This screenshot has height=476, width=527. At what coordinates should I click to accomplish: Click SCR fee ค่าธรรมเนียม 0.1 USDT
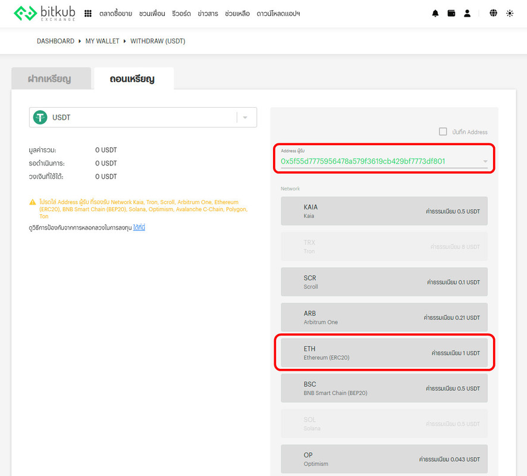[453, 282]
